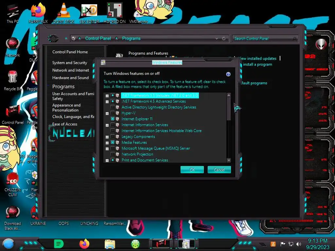Open the network tray icon
This screenshot has height=251, width=335.
(x=291, y=244)
